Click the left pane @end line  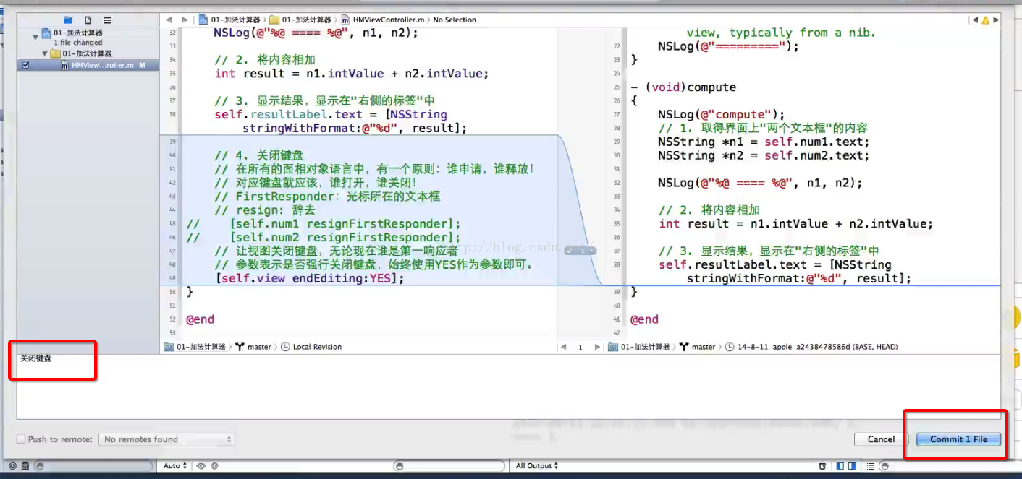tap(200, 319)
